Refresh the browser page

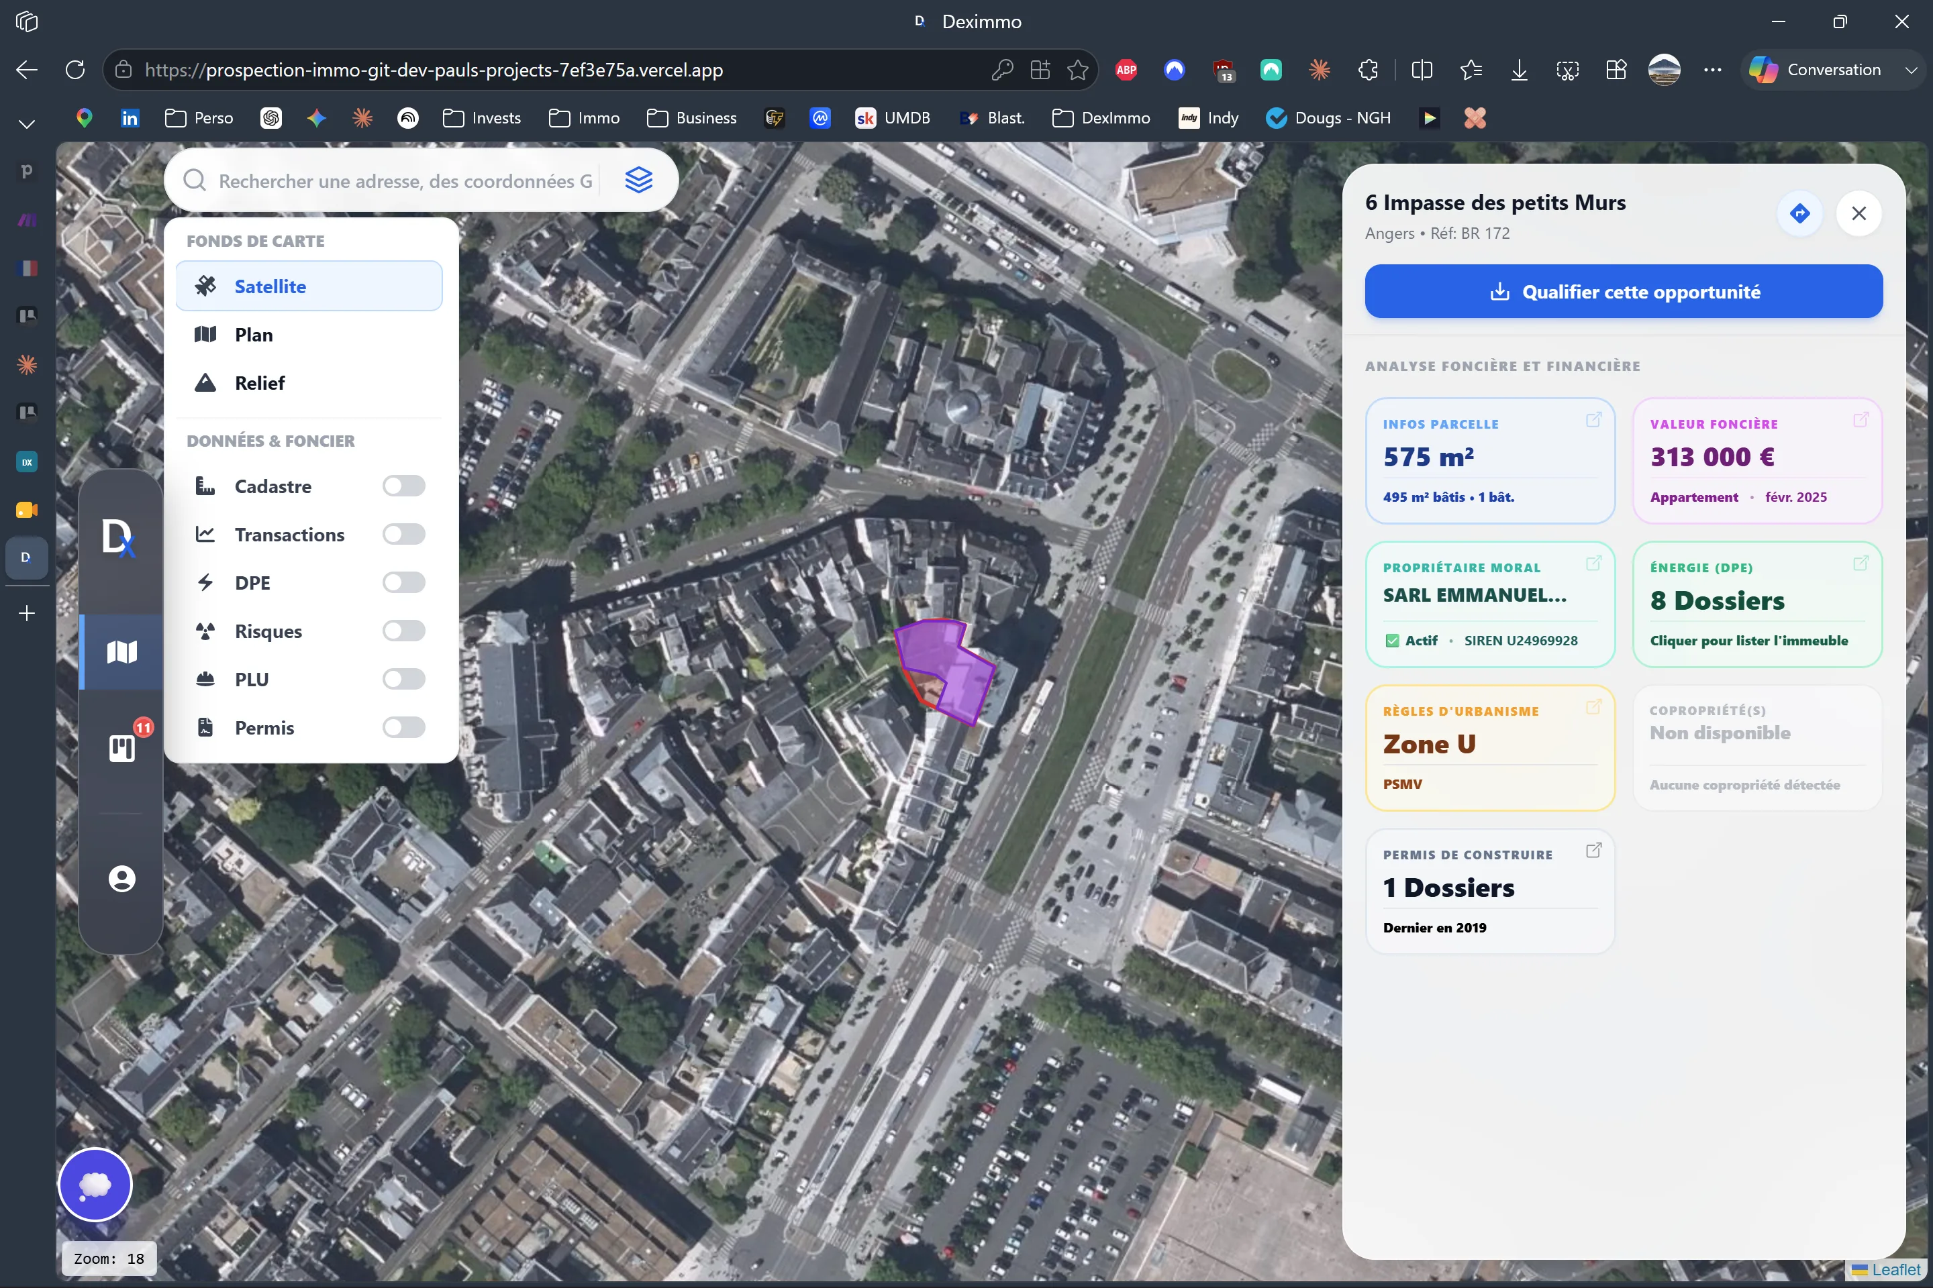[76, 70]
